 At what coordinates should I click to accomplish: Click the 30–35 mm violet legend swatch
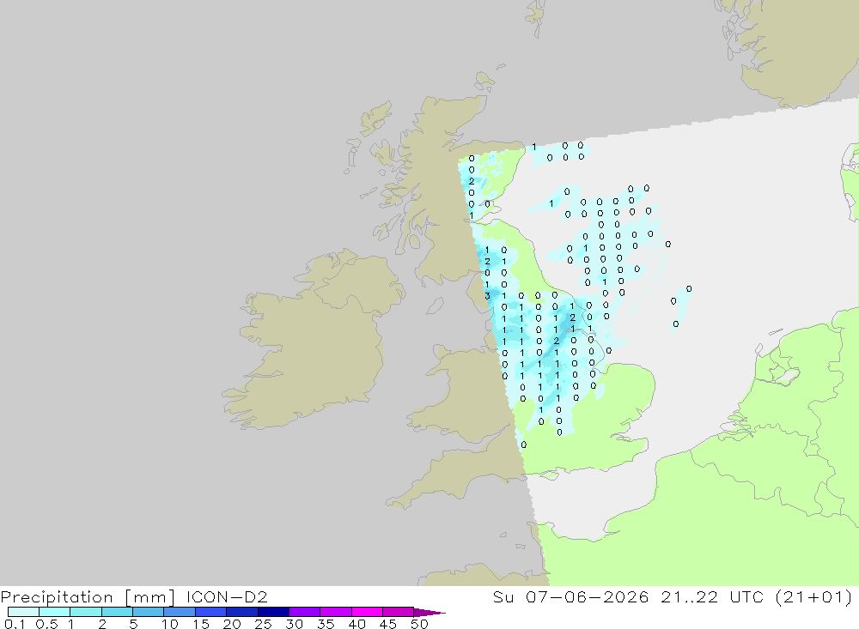pyautogui.click(x=304, y=612)
